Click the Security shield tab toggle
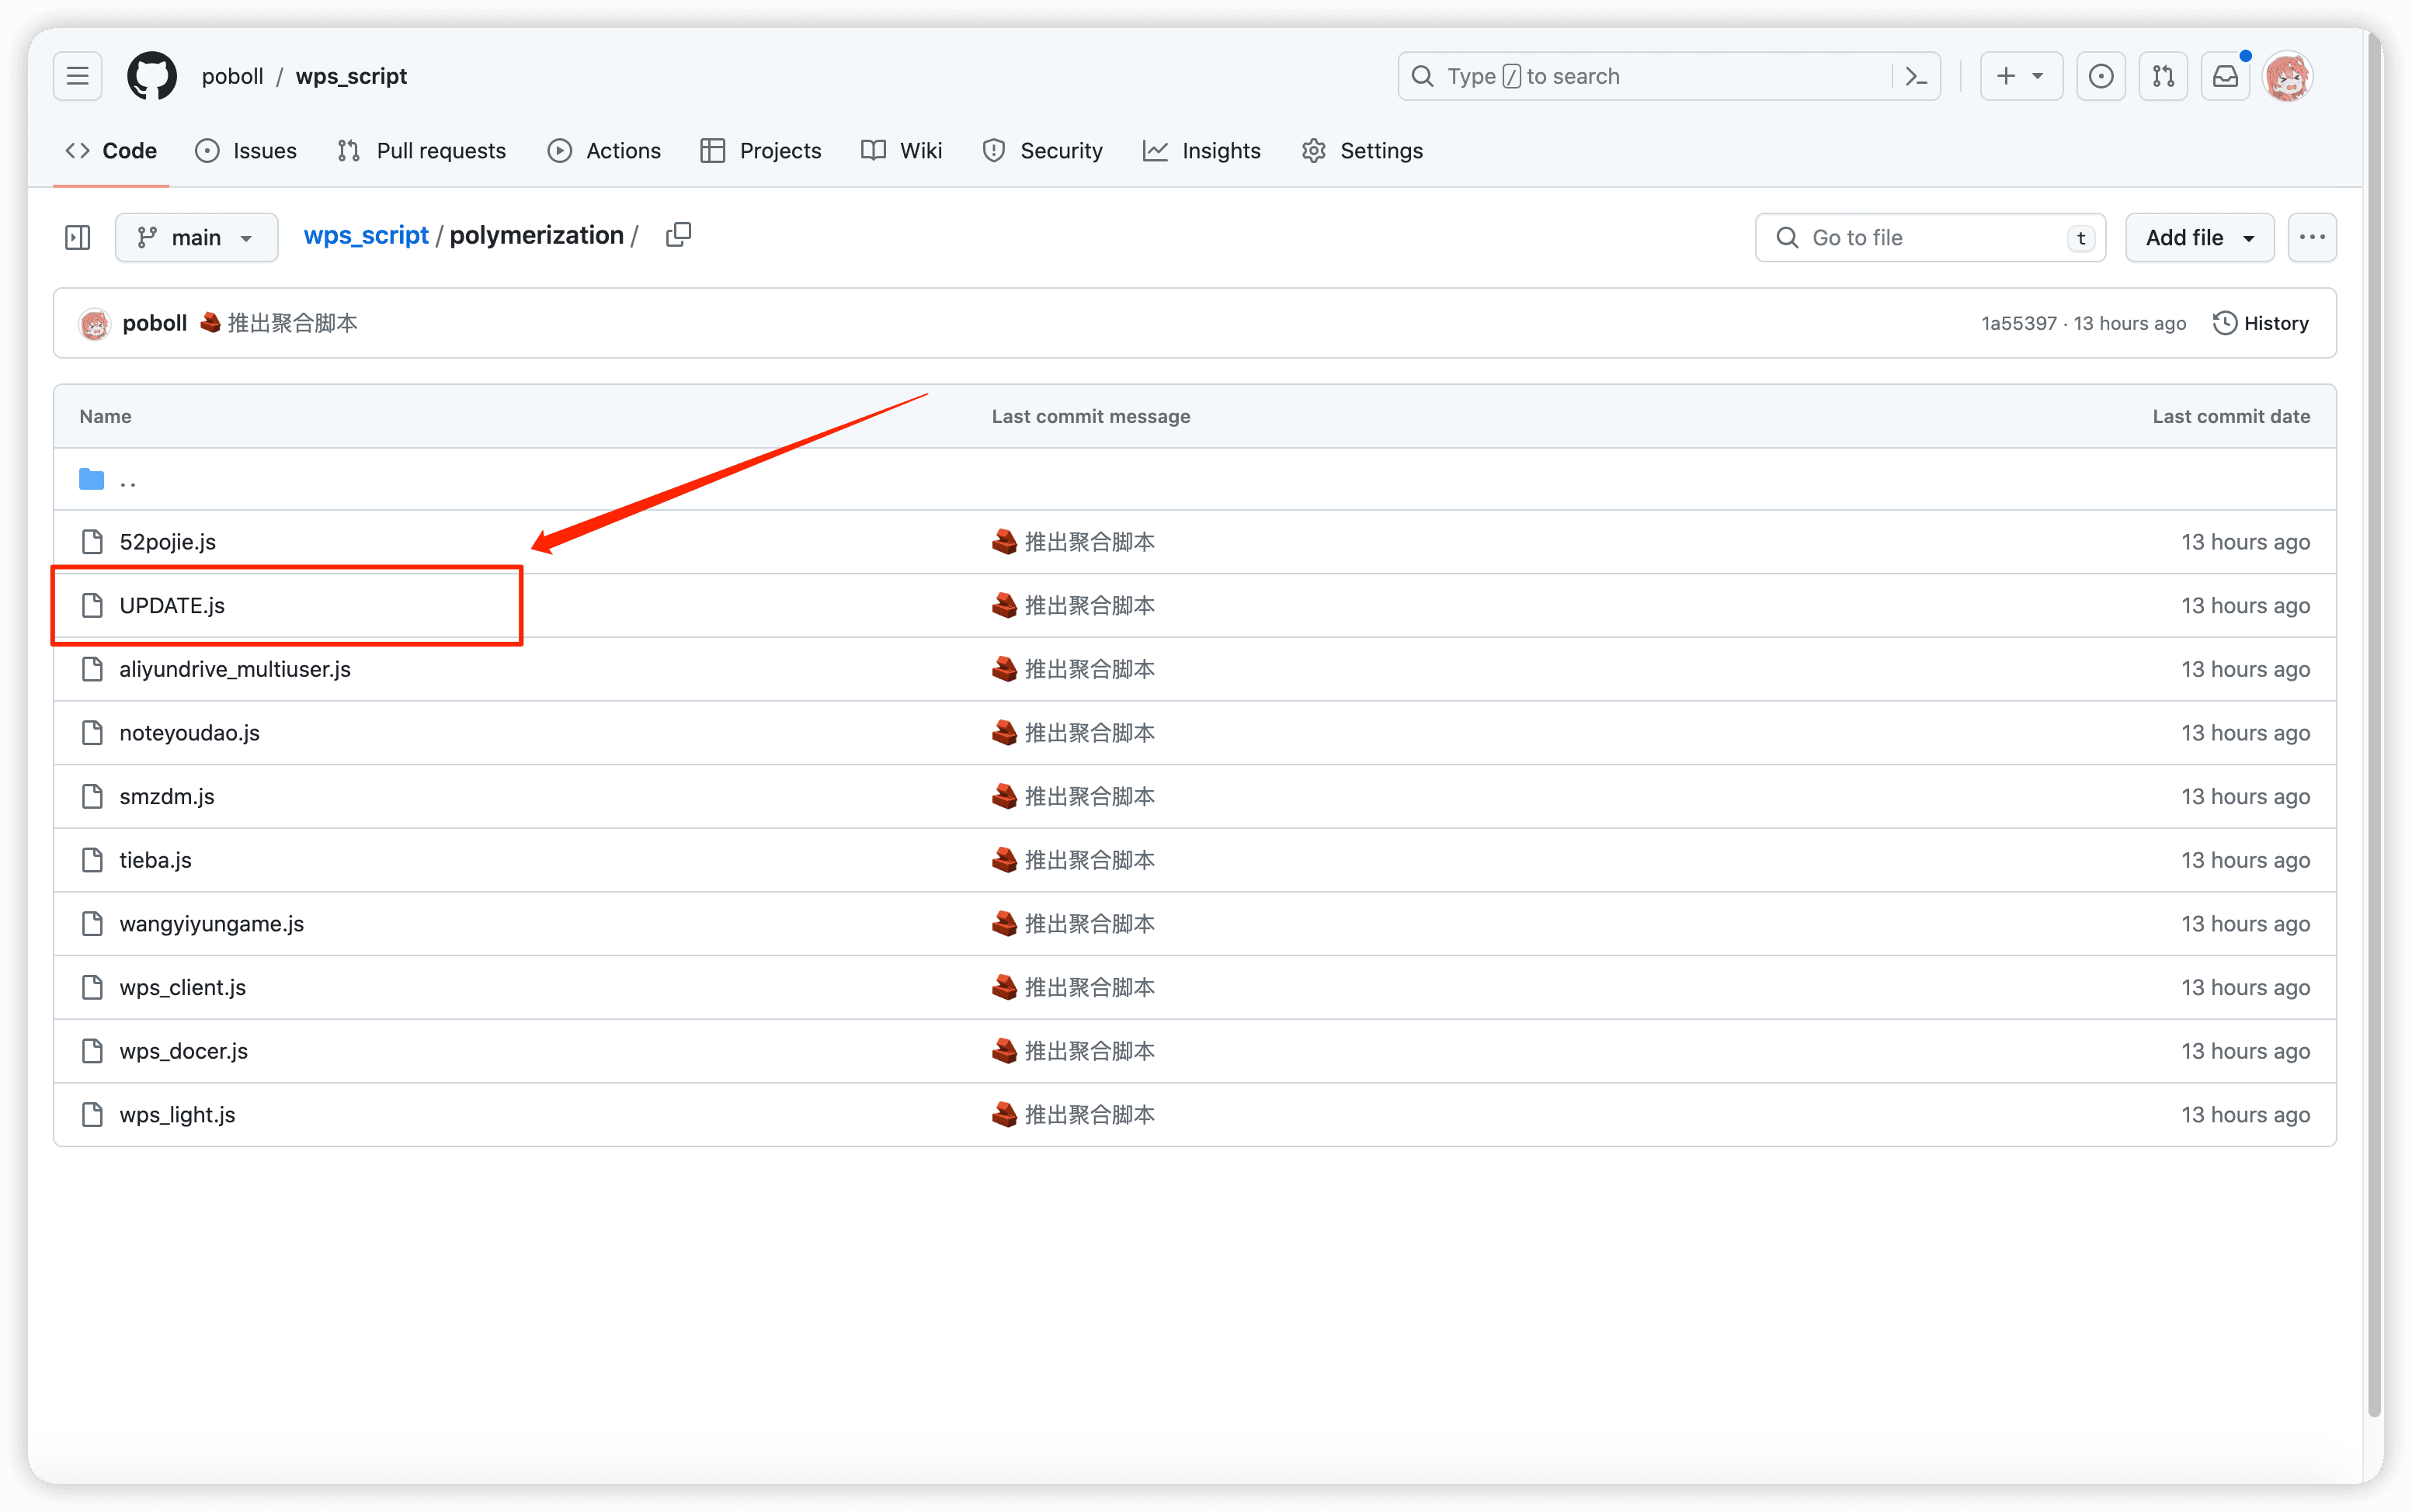The height and width of the screenshot is (1512, 2412). coord(1042,150)
